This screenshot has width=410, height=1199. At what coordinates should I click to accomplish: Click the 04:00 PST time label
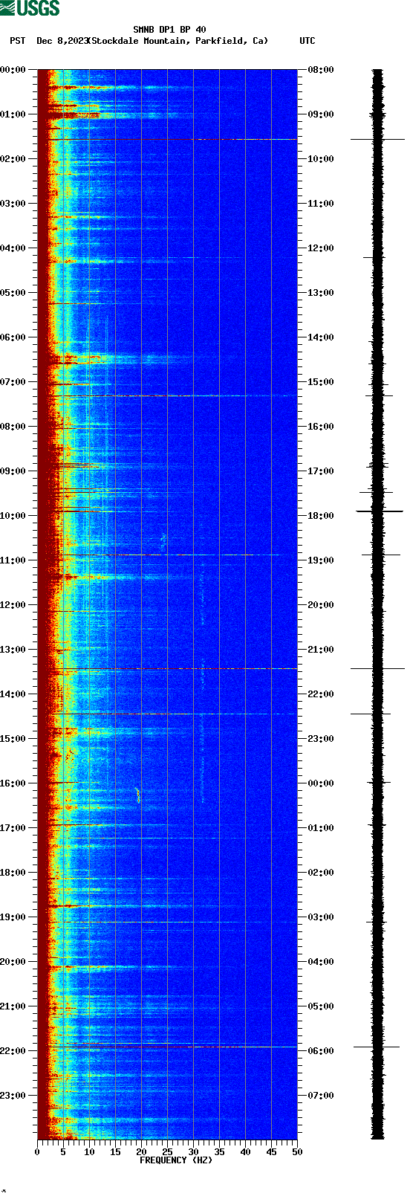click(13, 248)
